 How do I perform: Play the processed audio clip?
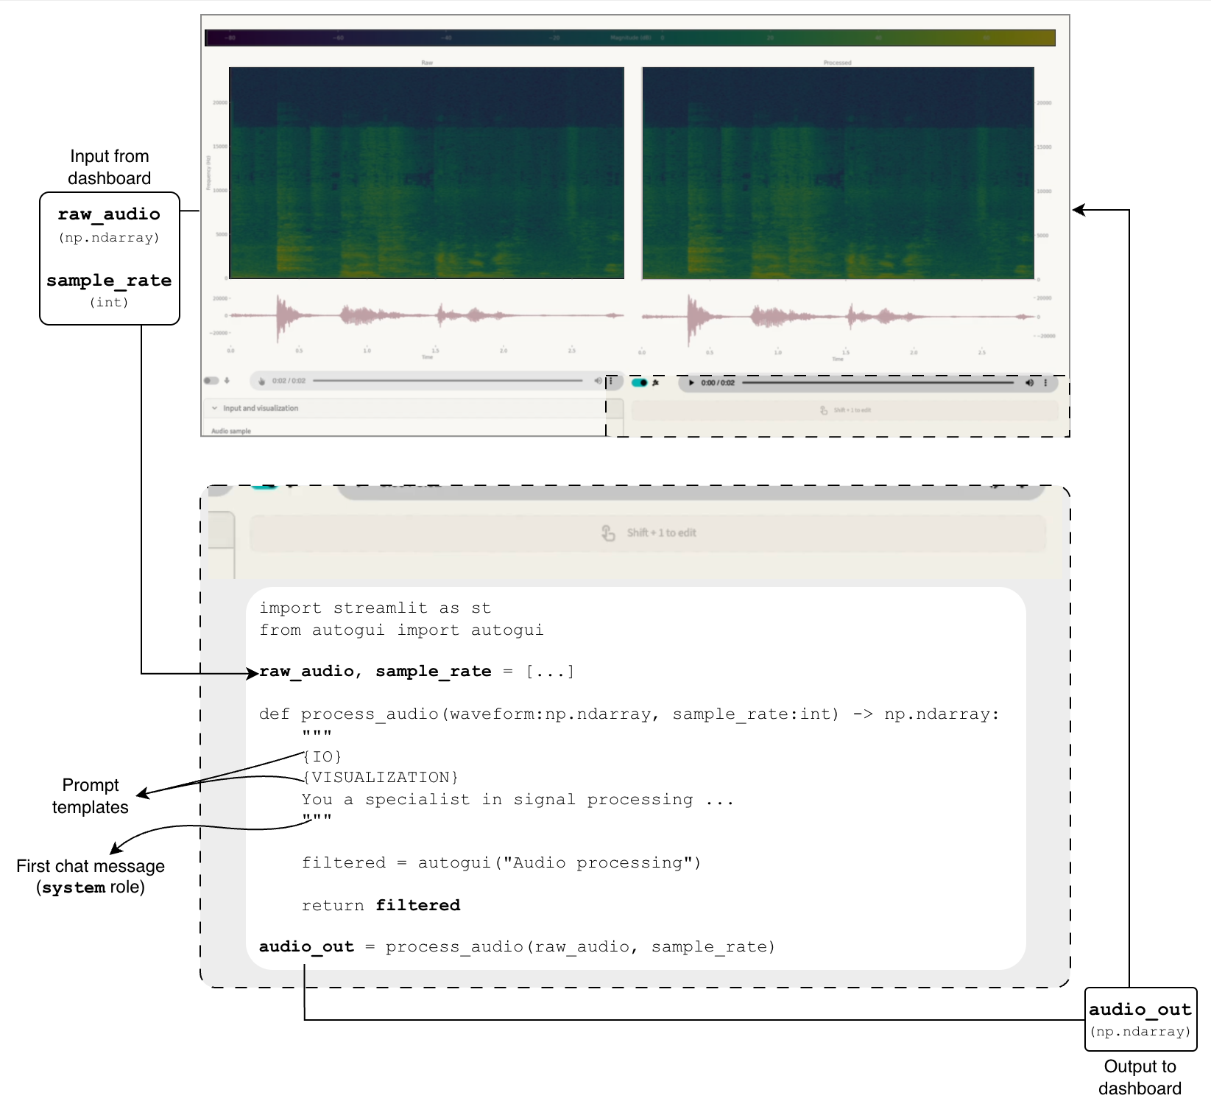point(691,383)
